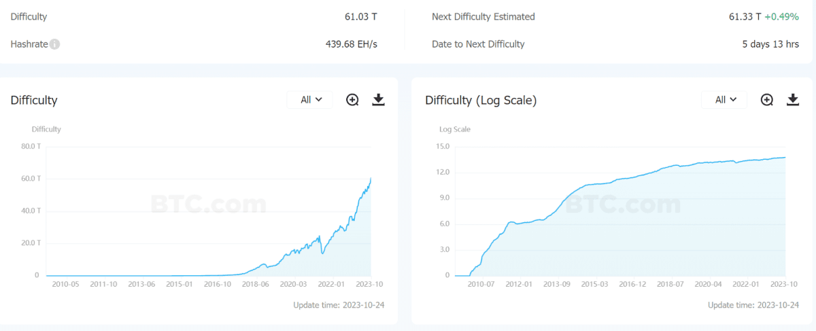Image resolution: width=816 pixels, height=331 pixels.
Task: Click the Difficulty chart title
Action: point(34,100)
